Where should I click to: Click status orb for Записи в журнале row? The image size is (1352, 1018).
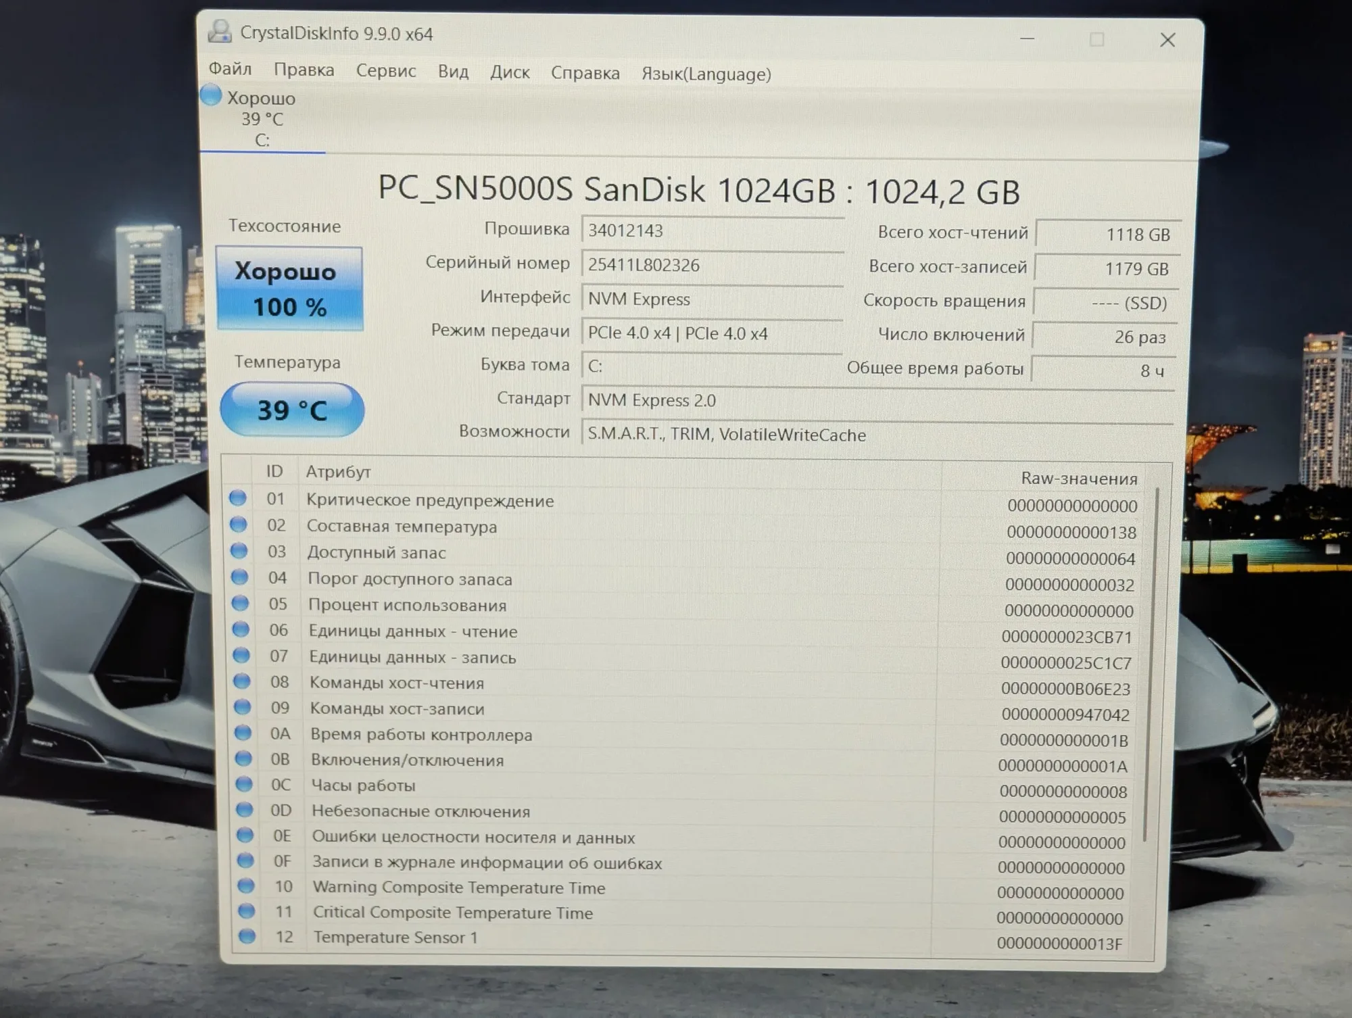pyautogui.click(x=245, y=860)
